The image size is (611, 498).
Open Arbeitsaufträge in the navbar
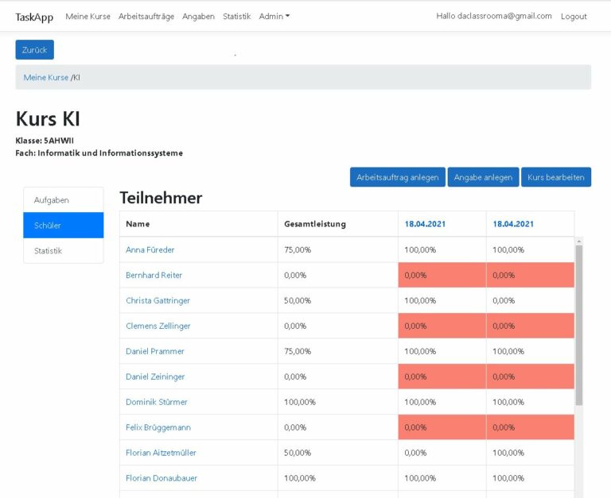(x=146, y=17)
